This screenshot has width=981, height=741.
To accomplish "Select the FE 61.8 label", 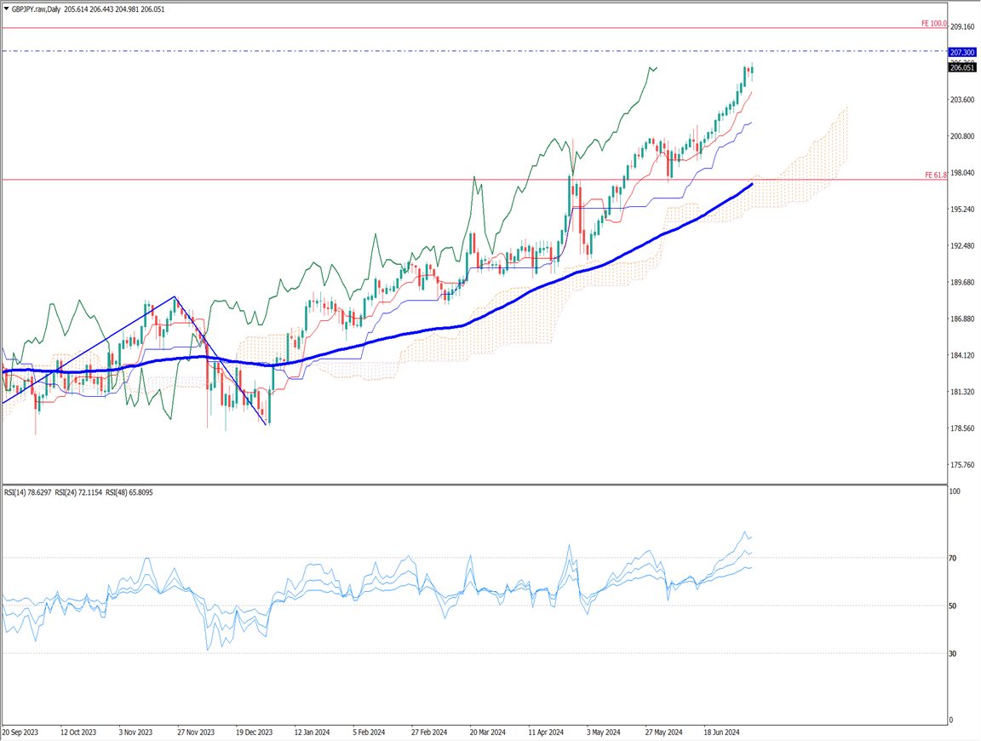I will coord(935,175).
